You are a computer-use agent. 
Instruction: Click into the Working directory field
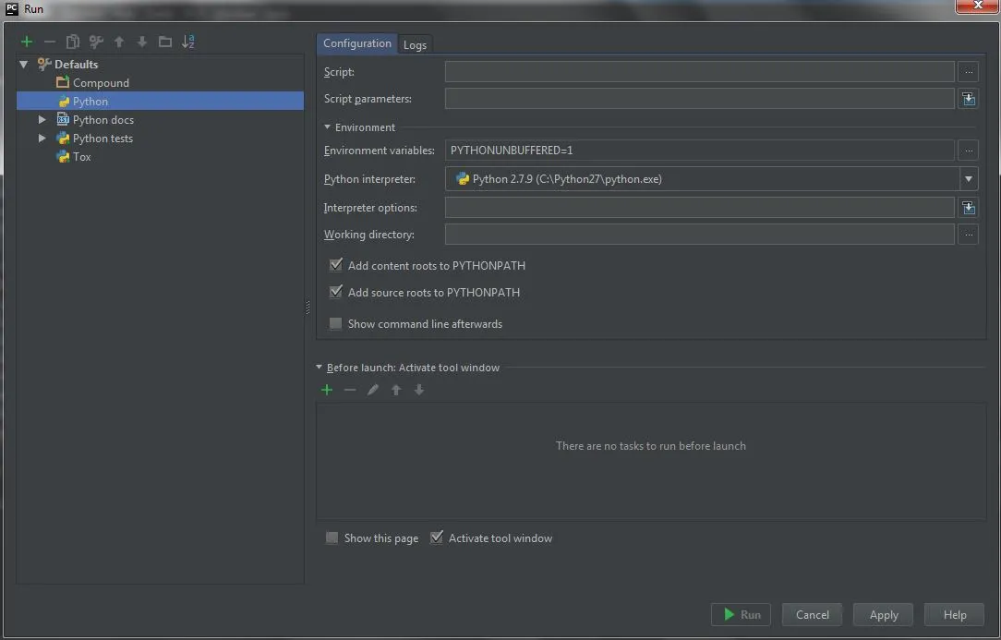700,235
